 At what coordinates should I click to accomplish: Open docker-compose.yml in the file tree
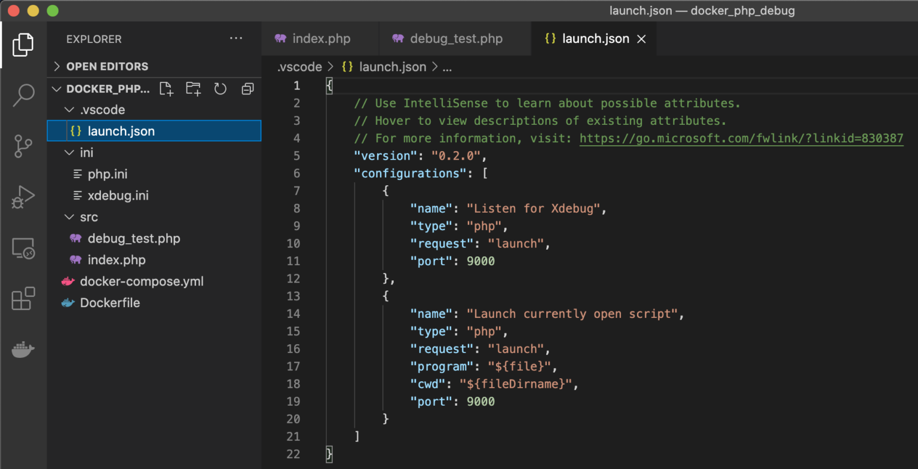click(x=154, y=281)
